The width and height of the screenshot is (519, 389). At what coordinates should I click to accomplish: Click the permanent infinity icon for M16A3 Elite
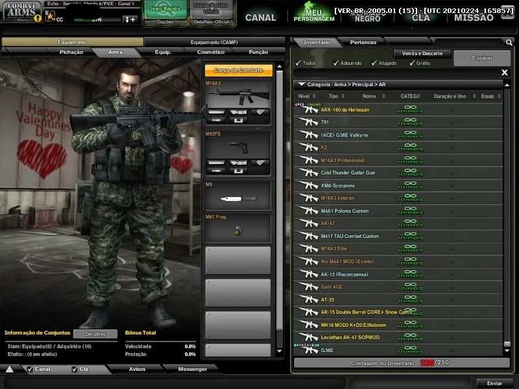(411, 248)
